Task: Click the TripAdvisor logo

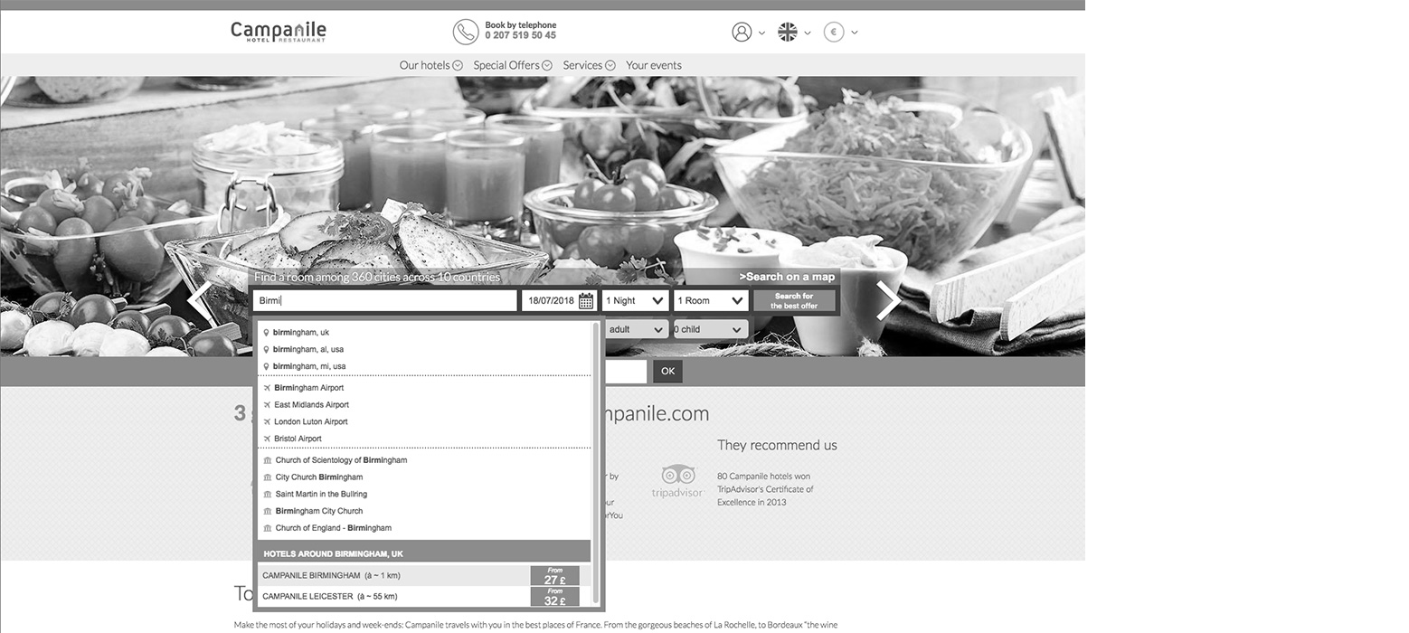Action: [677, 480]
